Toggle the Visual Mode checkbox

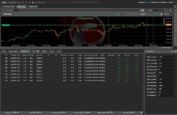2,14
